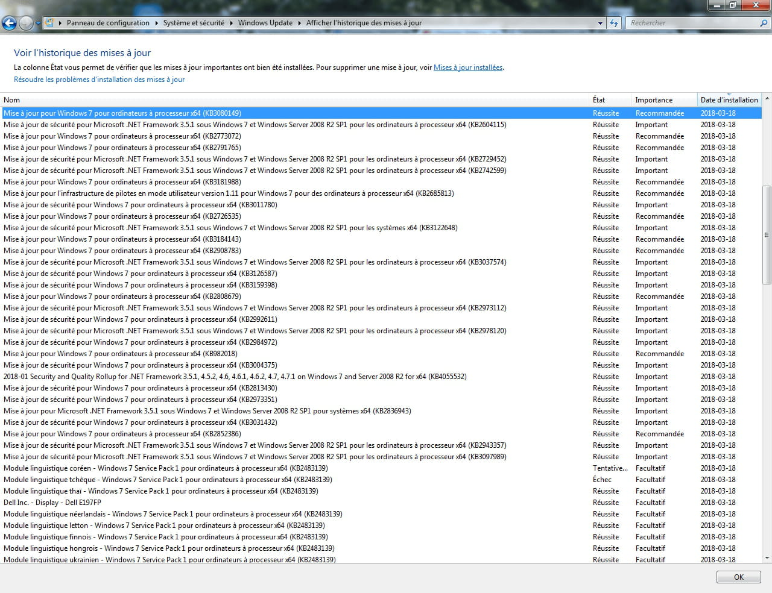
Task: Select update row KB2791765
Action: (x=381, y=148)
